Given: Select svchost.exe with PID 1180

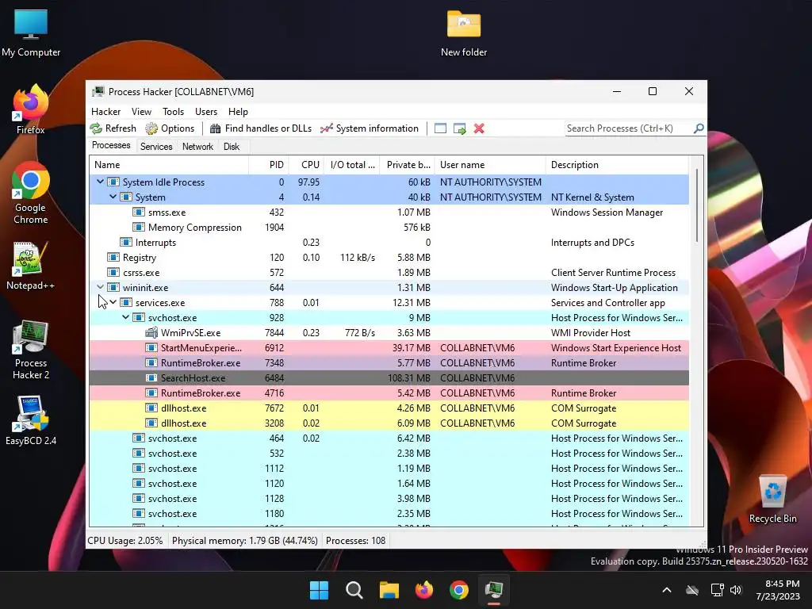Looking at the screenshot, I should 389,513.
